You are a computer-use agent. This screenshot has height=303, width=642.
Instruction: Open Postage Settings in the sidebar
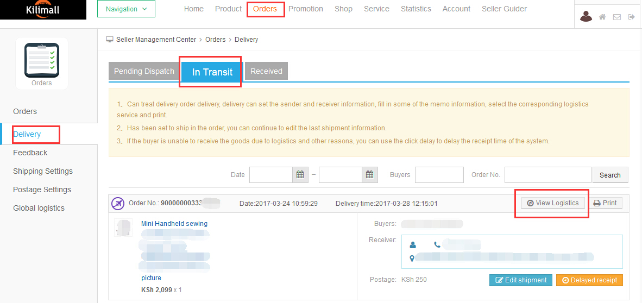coord(42,190)
